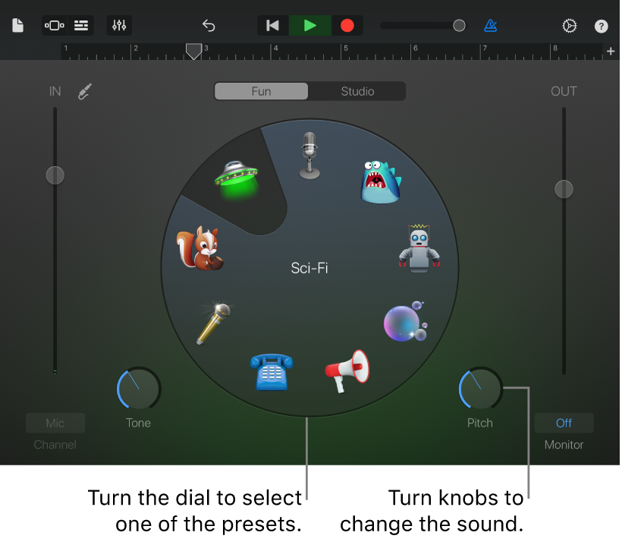Toggle the metronome
Viewport: 622px width, 545px height.
coord(491,26)
